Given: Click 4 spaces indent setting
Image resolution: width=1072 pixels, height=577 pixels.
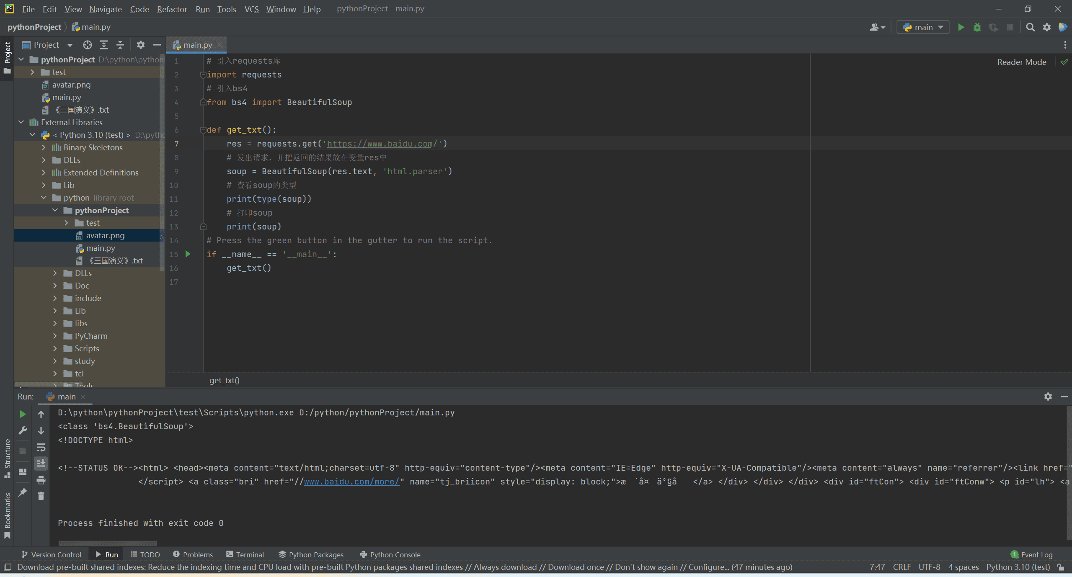Looking at the screenshot, I should [x=964, y=567].
